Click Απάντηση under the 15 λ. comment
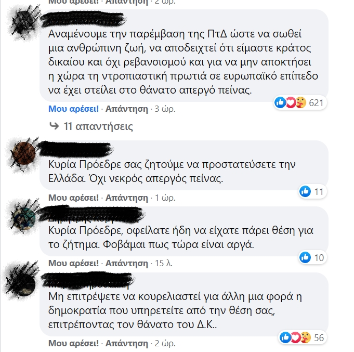The width and height of the screenshot is (354, 352). [x=127, y=263]
